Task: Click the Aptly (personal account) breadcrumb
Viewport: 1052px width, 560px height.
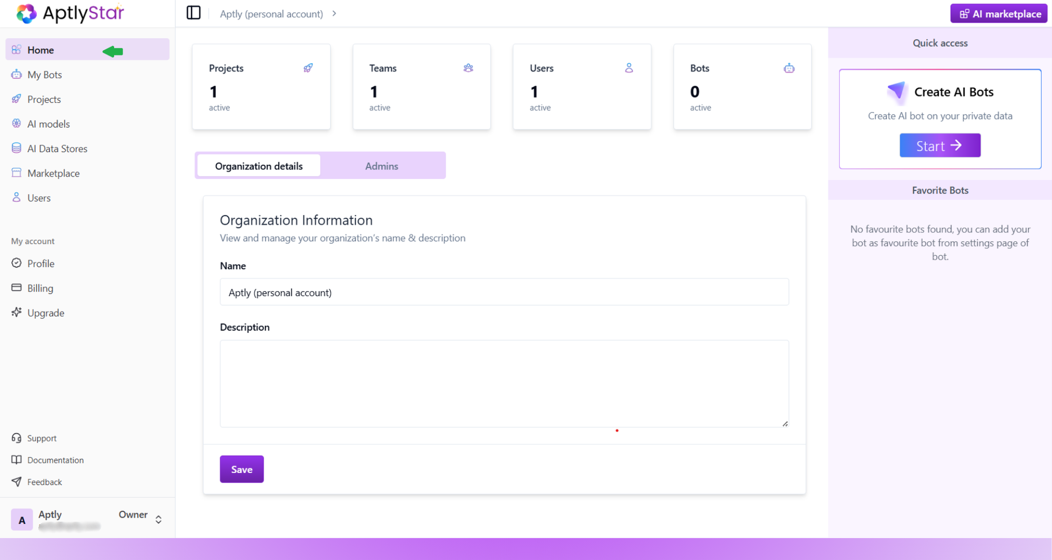Action: click(x=271, y=14)
